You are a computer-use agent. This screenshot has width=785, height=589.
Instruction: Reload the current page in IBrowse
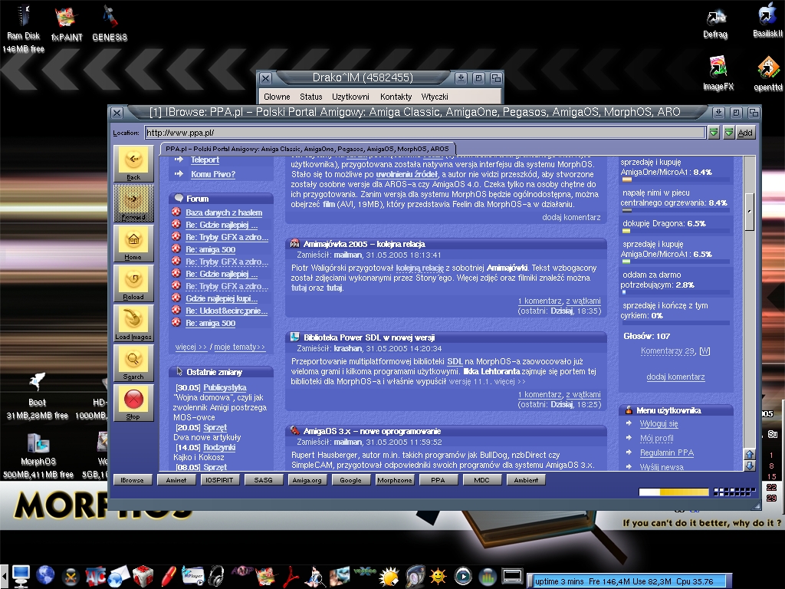click(133, 283)
